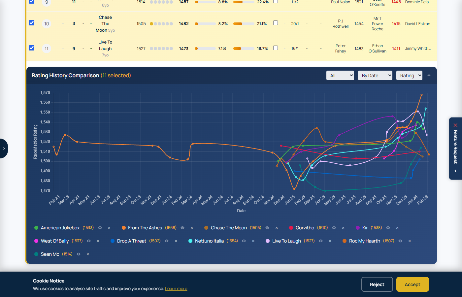Uncheck the Chase The Moon row checkbox
The image size is (462, 297).
coord(32,23)
